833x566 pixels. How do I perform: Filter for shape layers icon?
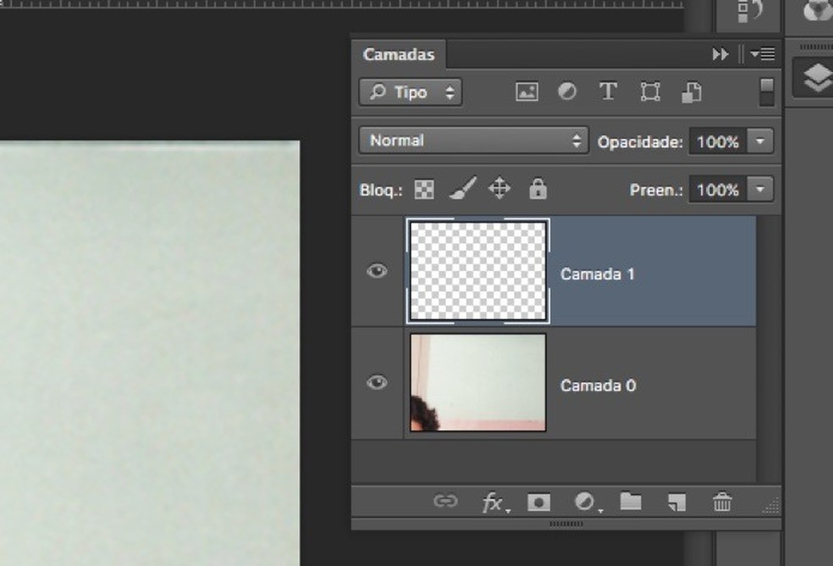point(649,92)
